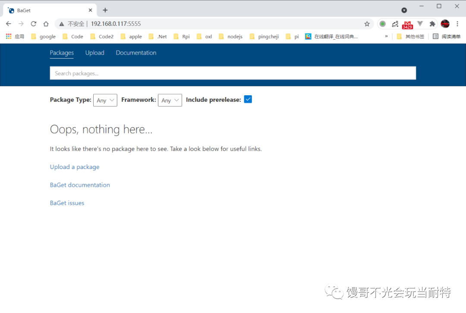Focus the Search packages input field
The height and width of the screenshot is (313, 466).
pyautogui.click(x=233, y=73)
